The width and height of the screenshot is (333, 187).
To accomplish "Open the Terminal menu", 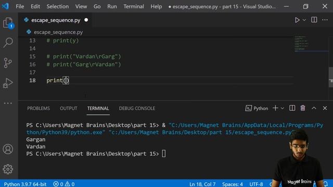I will pos(134,7).
